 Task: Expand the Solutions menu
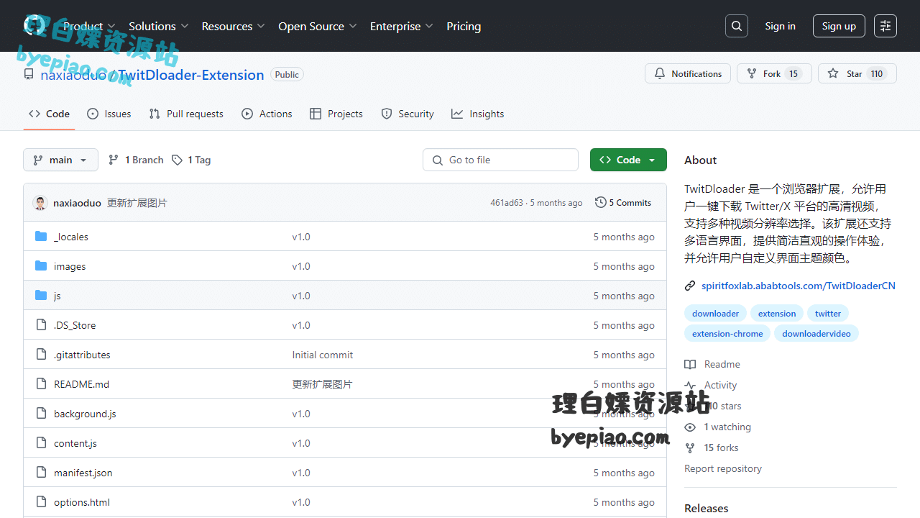point(159,26)
